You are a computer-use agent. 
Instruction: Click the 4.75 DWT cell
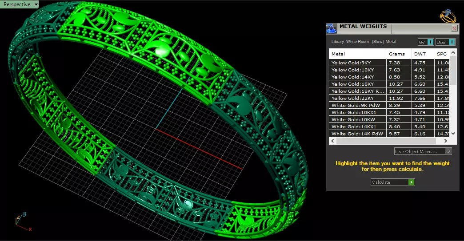coord(423,63)
